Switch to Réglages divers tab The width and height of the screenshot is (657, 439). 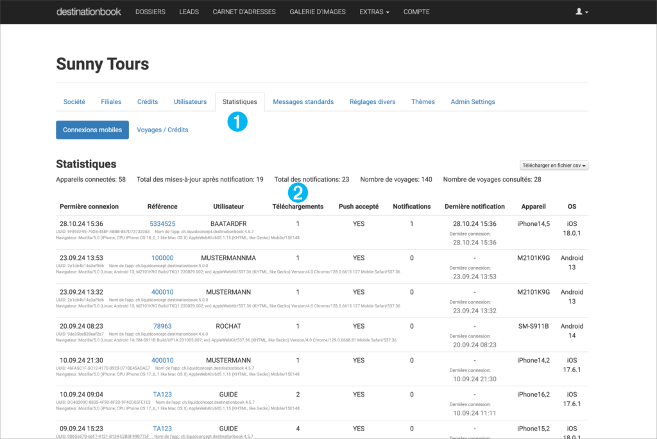372,101
